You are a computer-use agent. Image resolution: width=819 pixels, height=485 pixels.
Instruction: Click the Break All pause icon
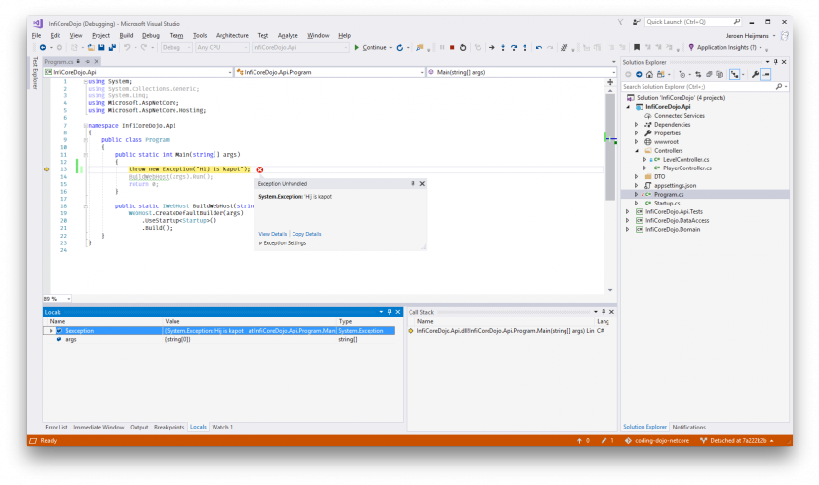[442, 47]
